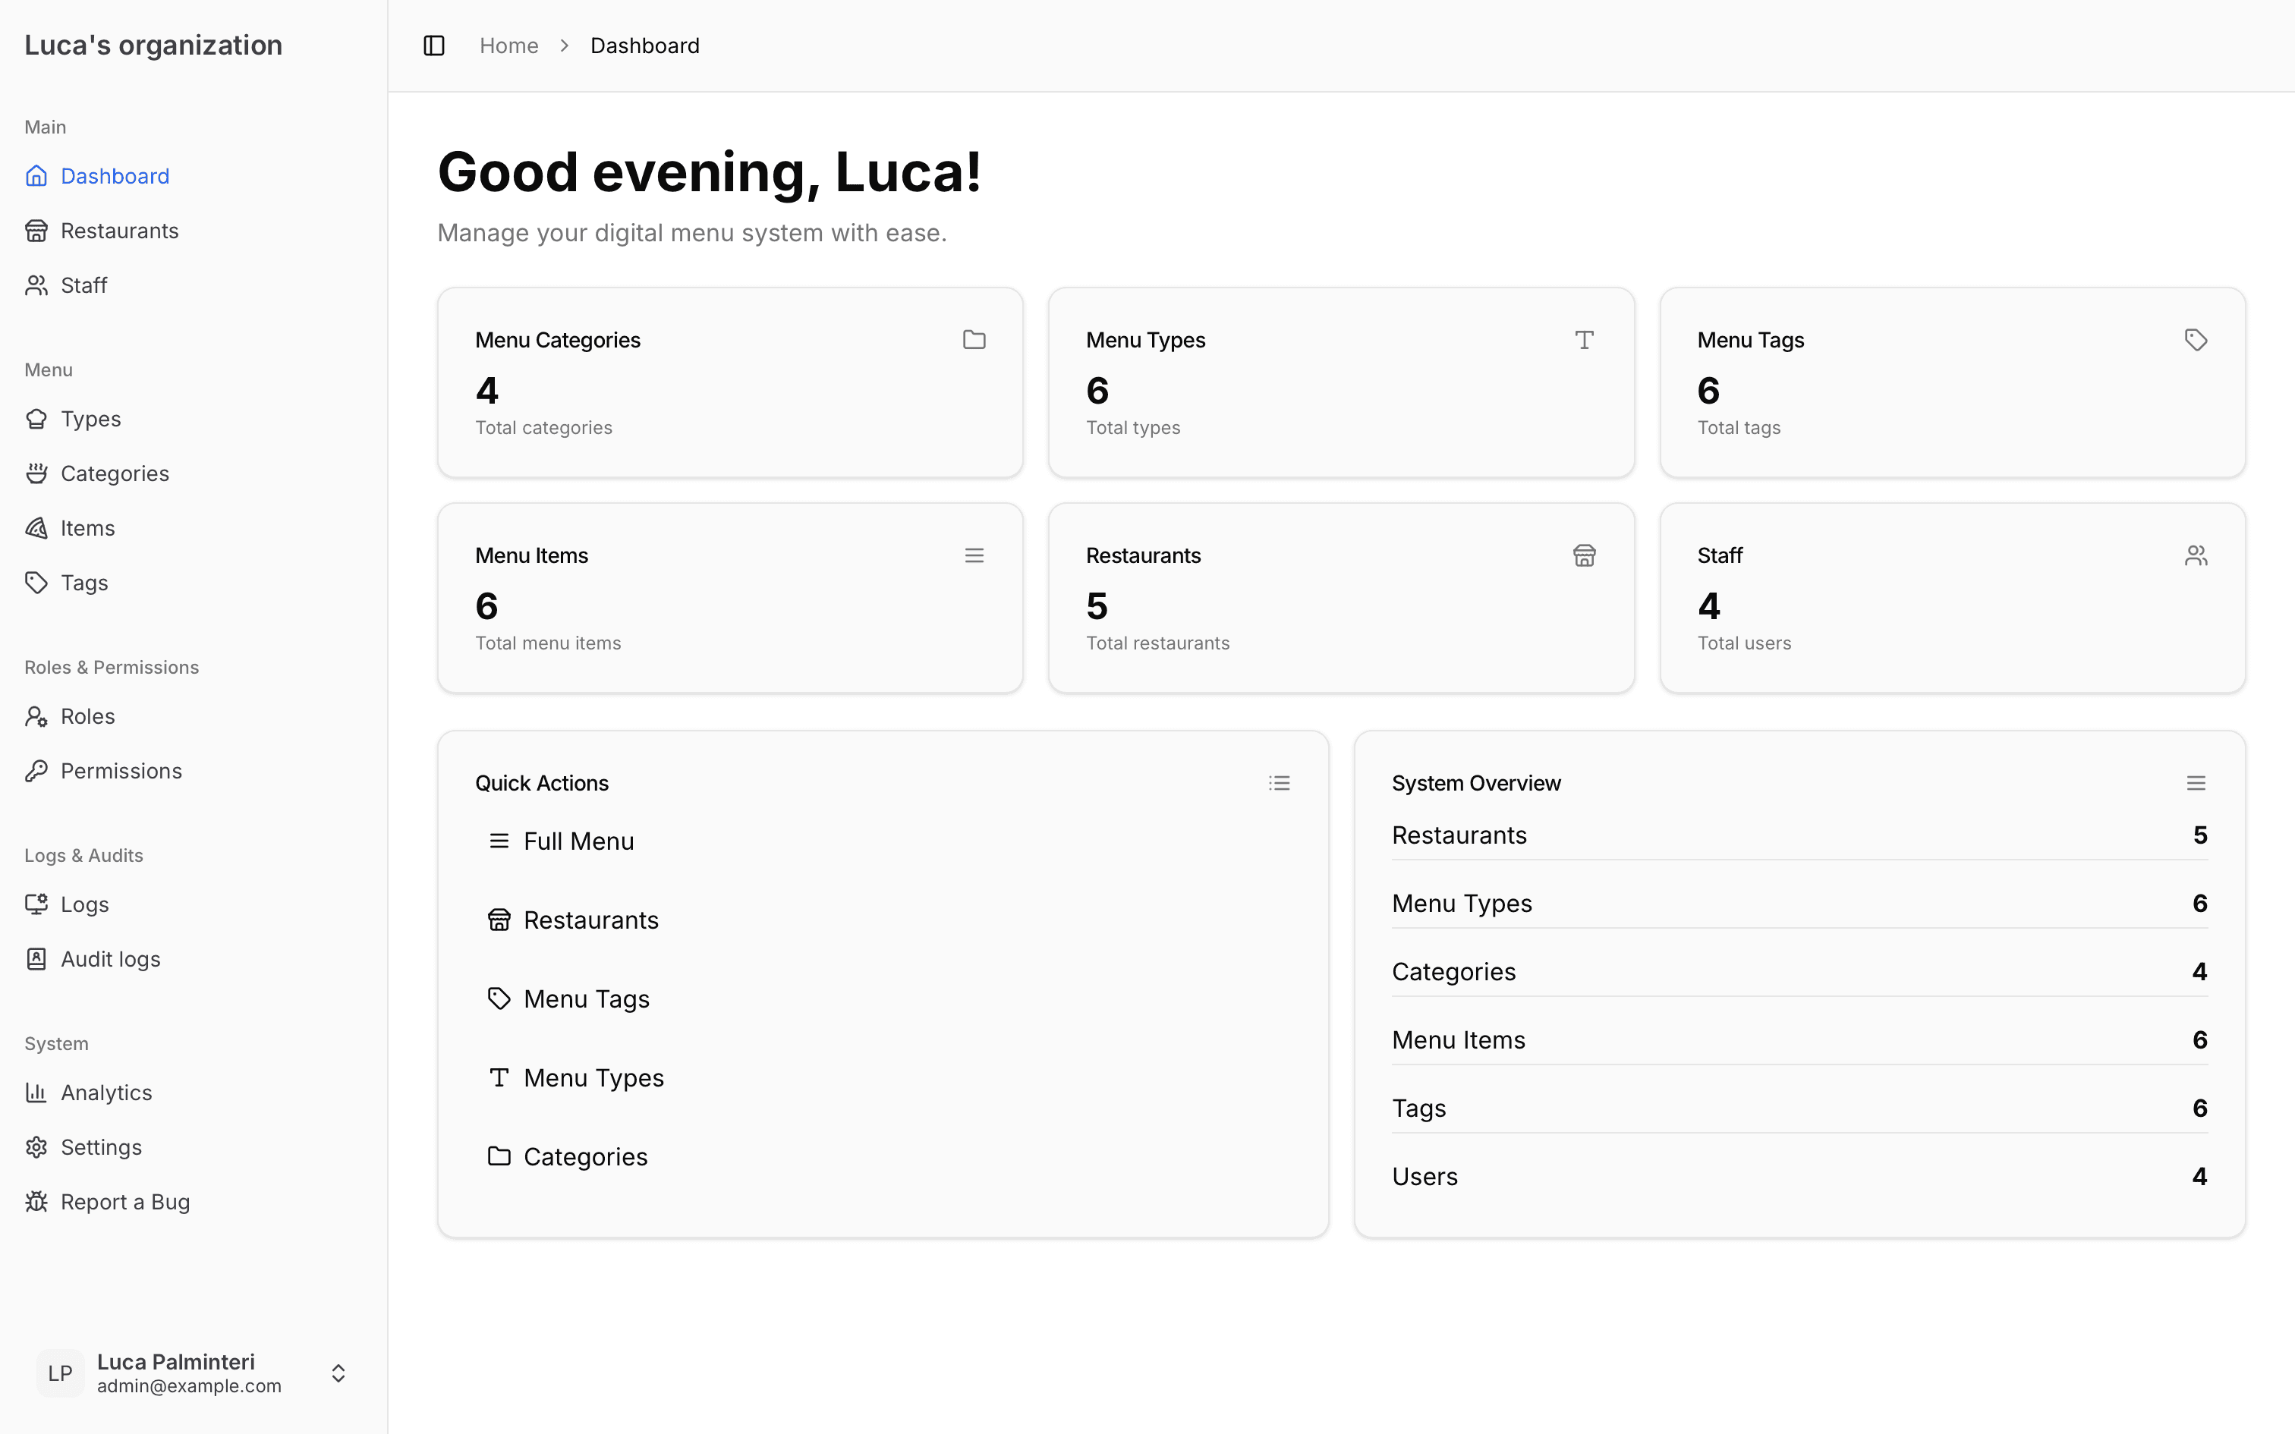Open the list icon in Quick Actions header
Screen dimensions: 2295x1434
point(1280,782)
